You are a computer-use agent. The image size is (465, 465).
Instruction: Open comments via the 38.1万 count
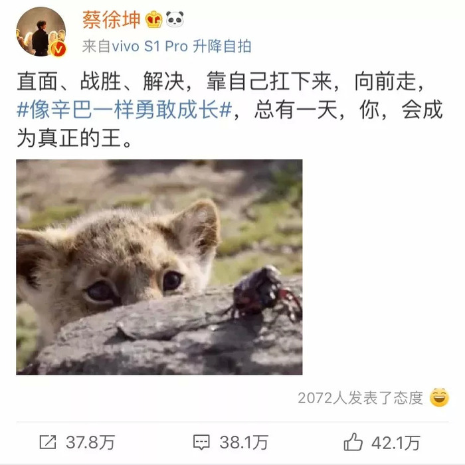[x=244, y=442]
